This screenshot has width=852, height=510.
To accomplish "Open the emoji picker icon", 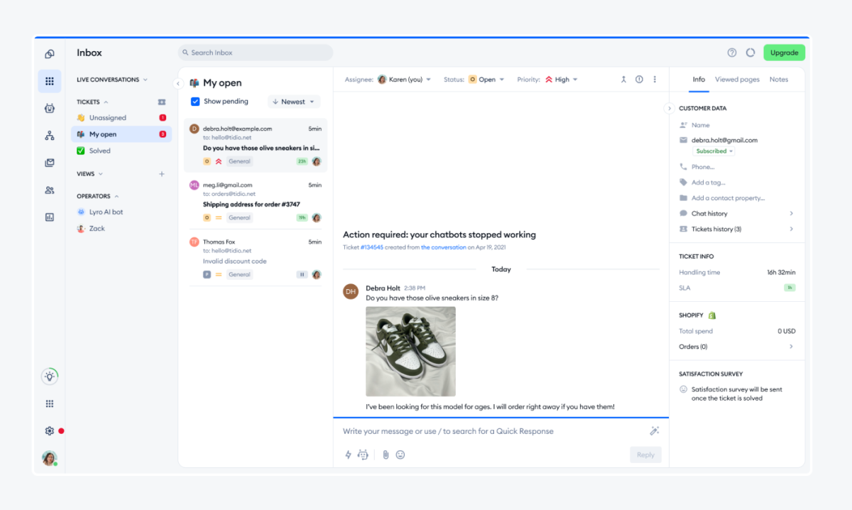I will tap(400, 455).
